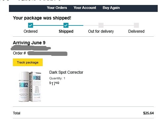The width and height of the screenshot is (164, 121).
Task: Click the redacted order number
Action: (47, 54)
